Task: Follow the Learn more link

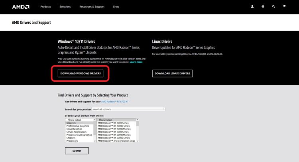Action: [x=136, y=62]
